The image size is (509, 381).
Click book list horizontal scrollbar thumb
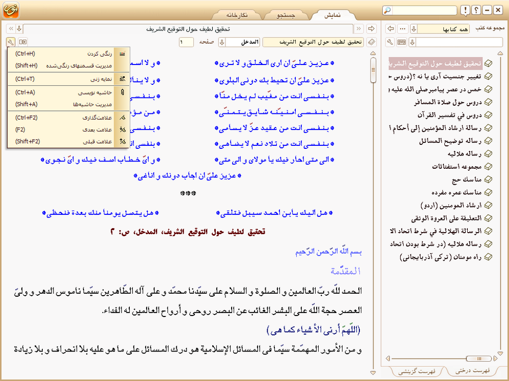coord(478,358)
